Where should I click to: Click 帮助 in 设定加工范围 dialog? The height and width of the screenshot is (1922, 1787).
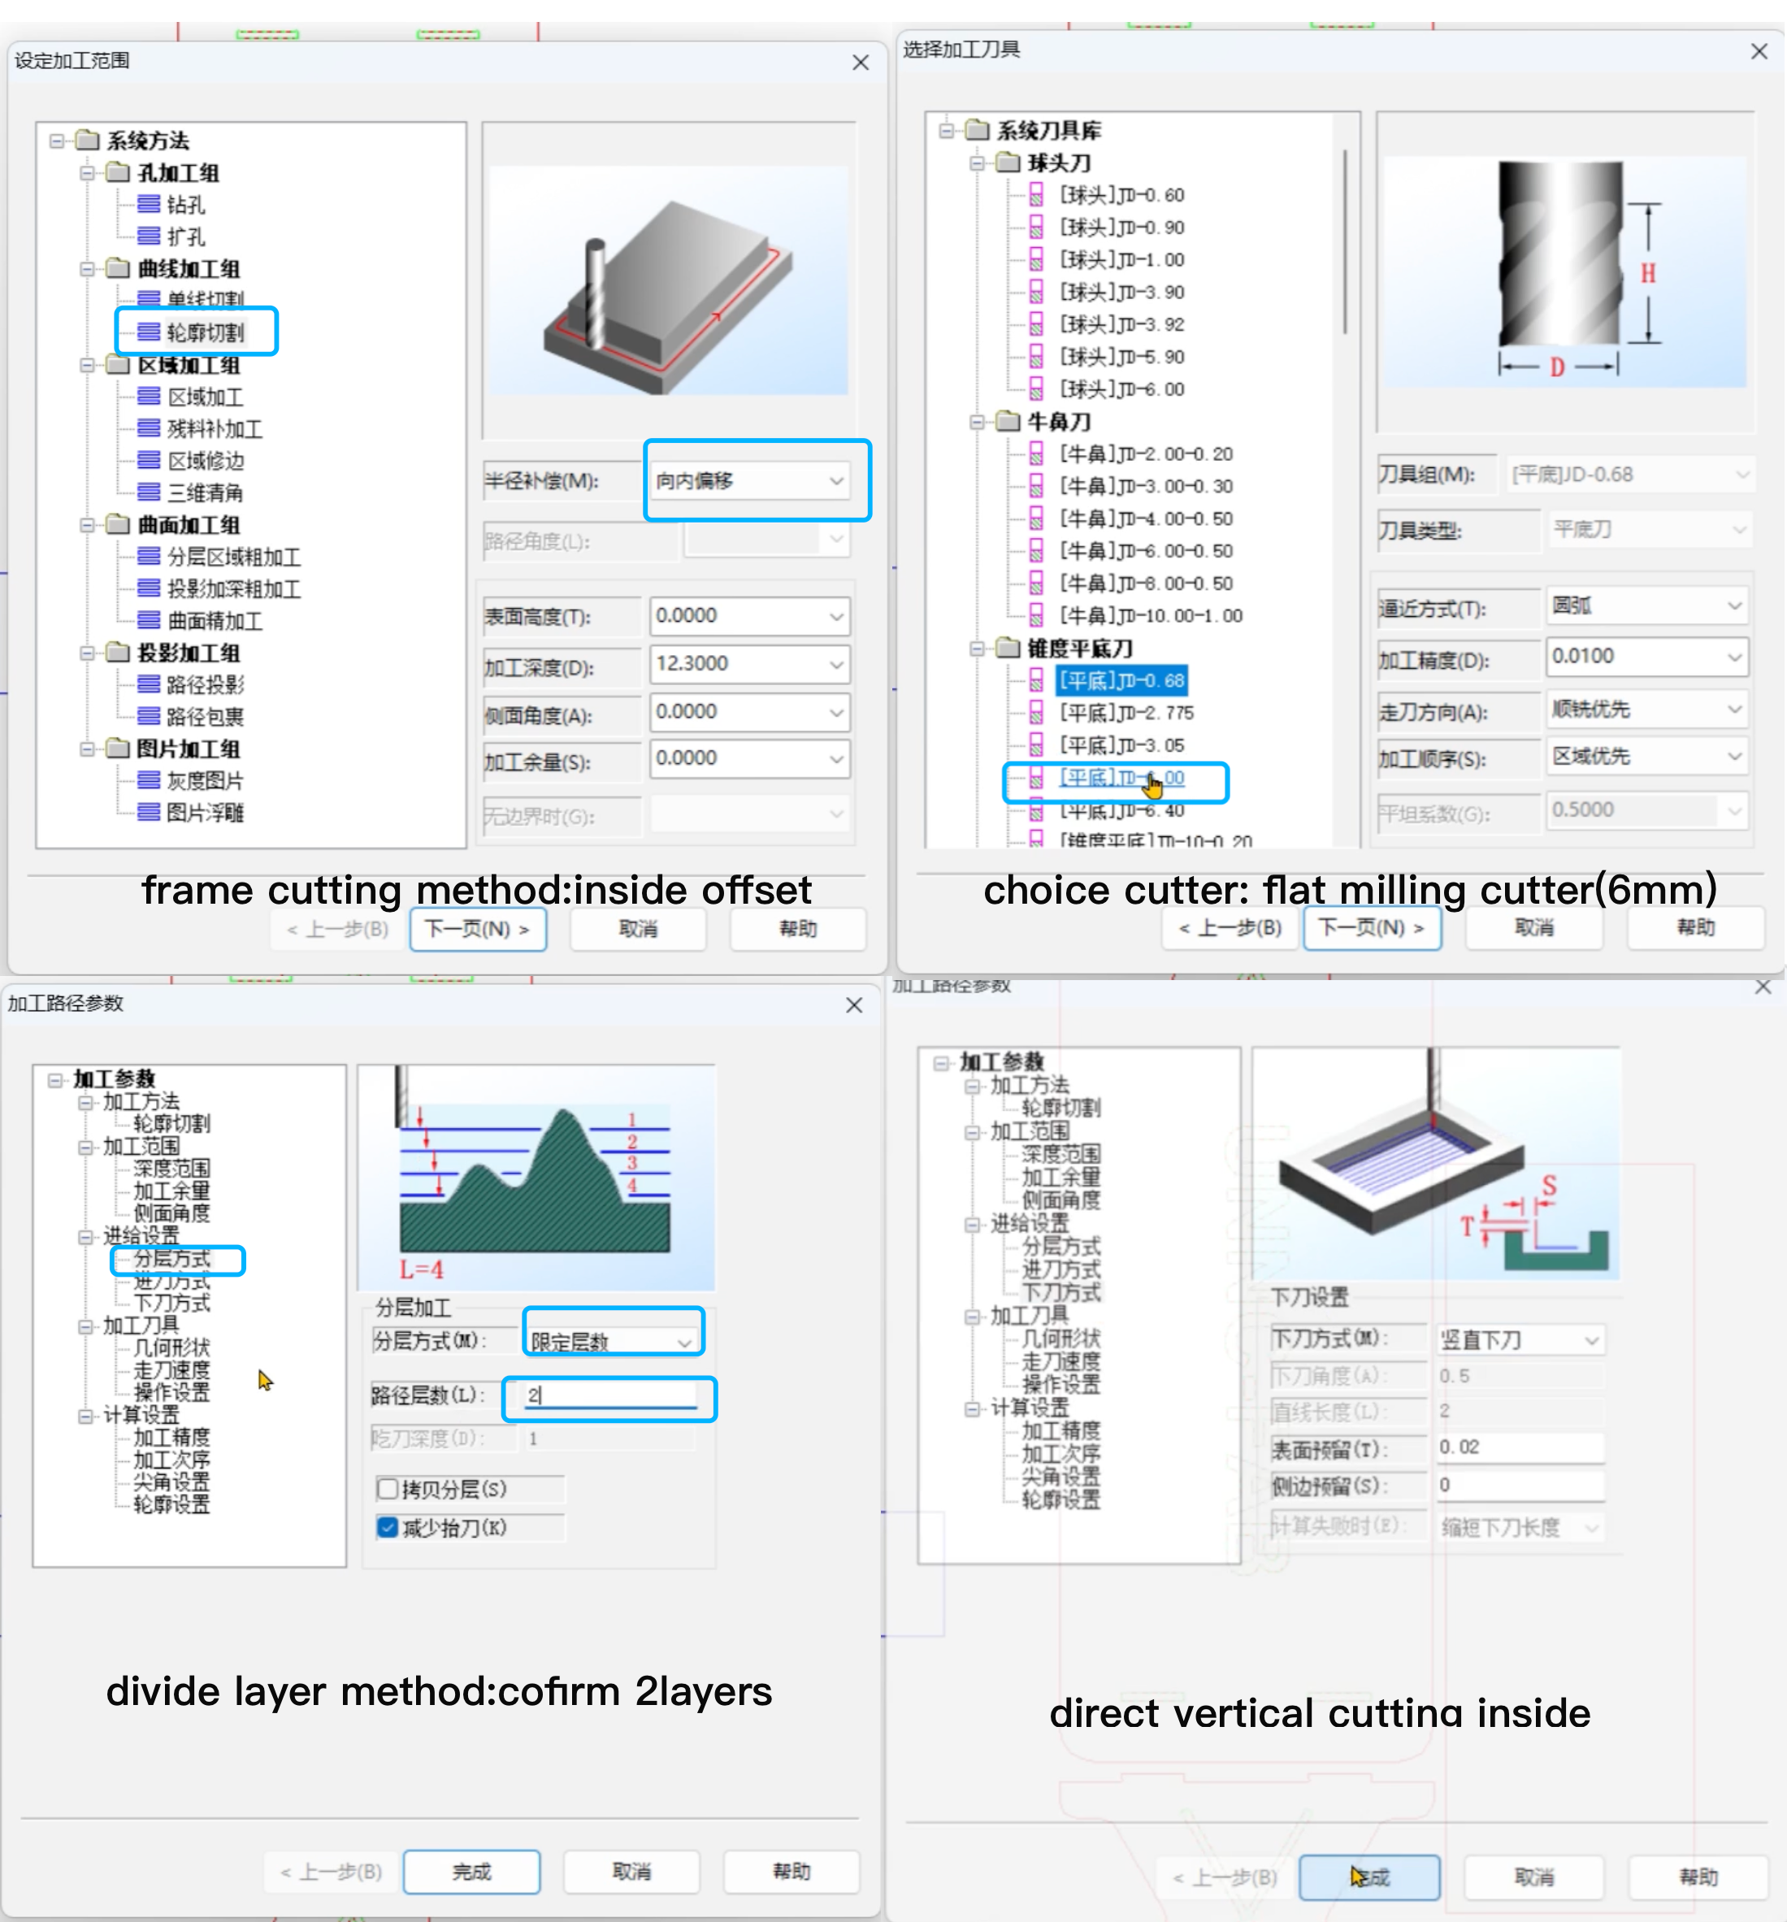click(798, 929)
